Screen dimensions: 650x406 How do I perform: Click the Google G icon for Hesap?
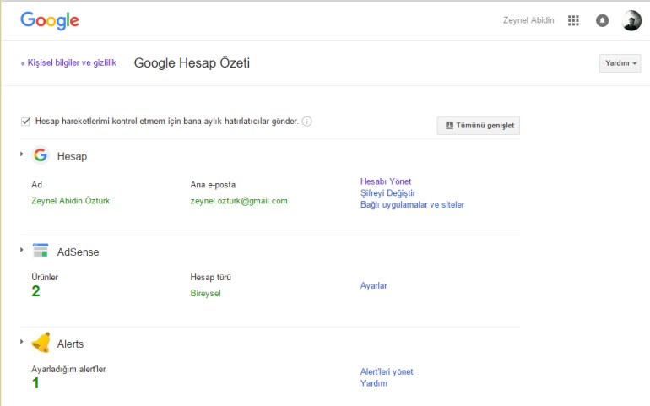41,155
